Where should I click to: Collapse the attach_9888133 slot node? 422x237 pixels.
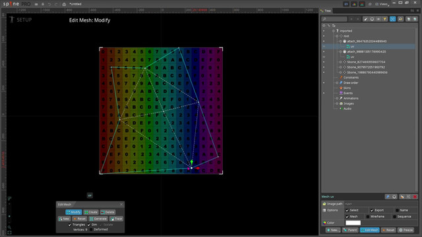pyautogui.click(x=340, y=51)
